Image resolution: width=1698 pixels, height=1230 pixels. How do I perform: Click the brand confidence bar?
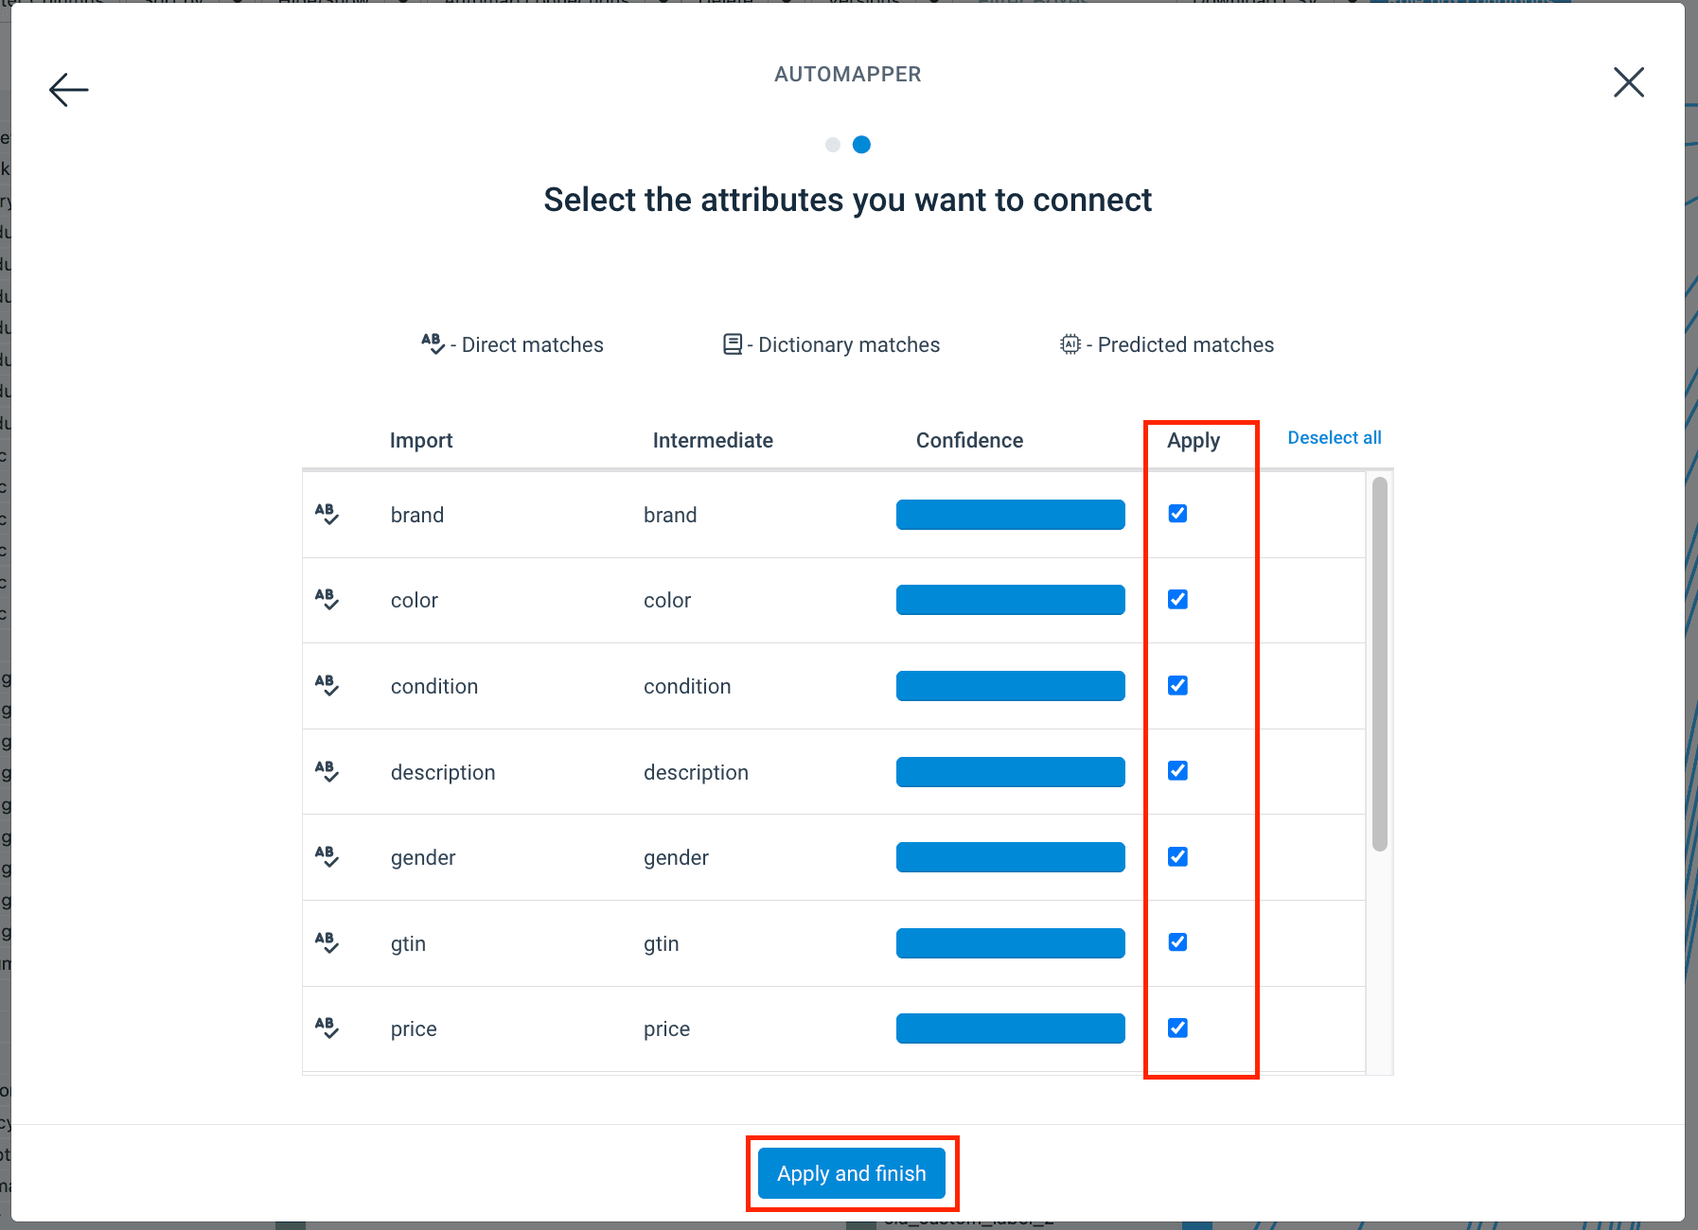tap(1010, 515)
